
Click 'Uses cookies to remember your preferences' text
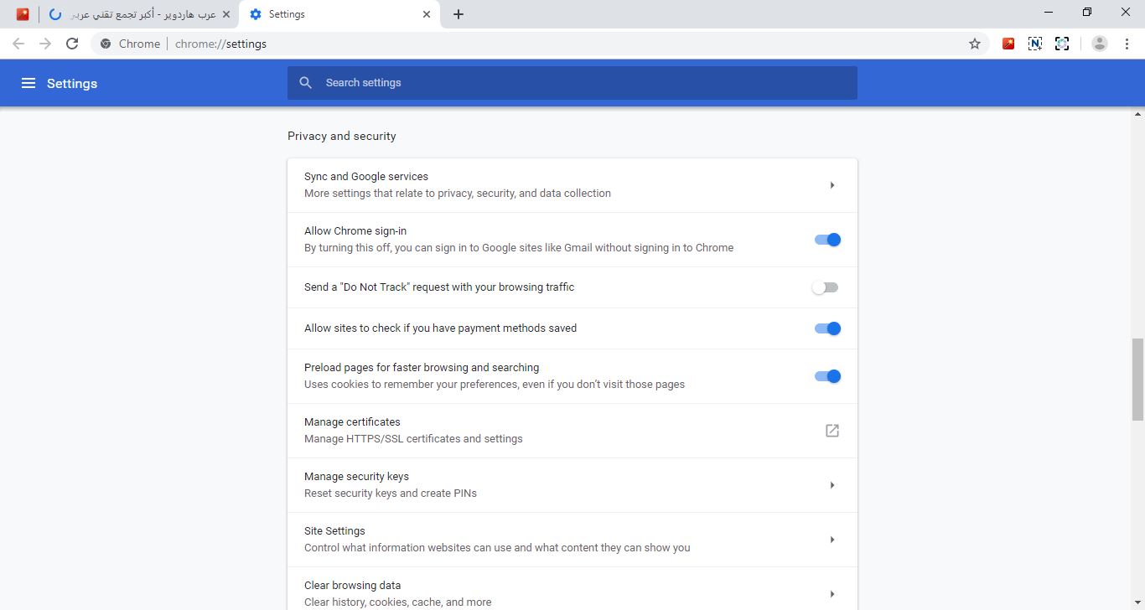495,385
